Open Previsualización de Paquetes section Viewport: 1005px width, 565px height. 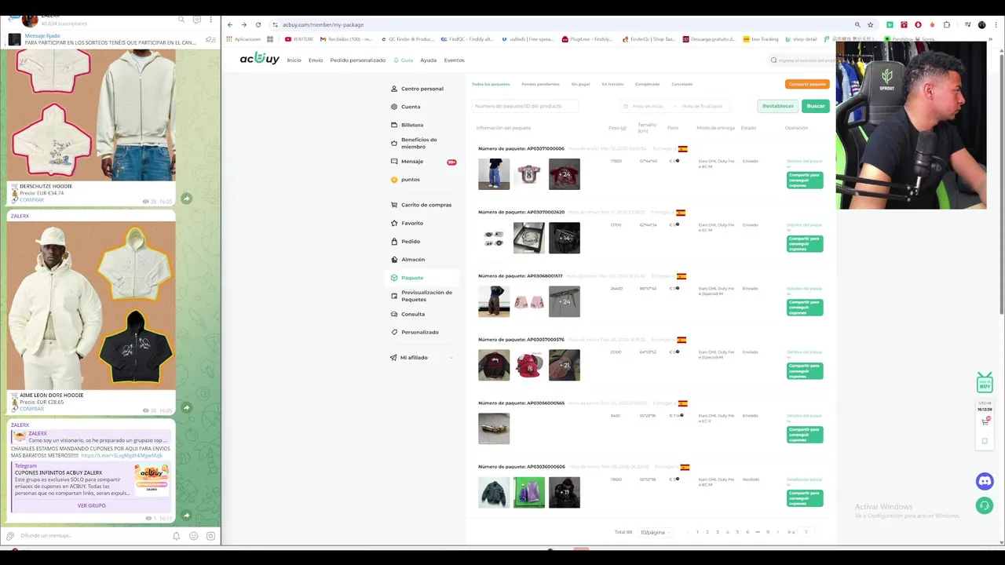426,296
